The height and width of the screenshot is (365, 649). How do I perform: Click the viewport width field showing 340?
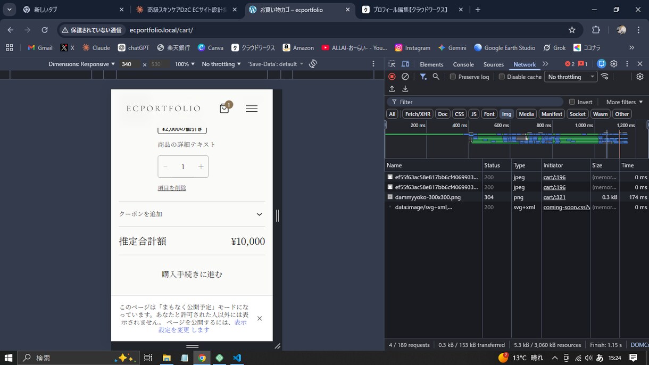(x=129, y=64)
